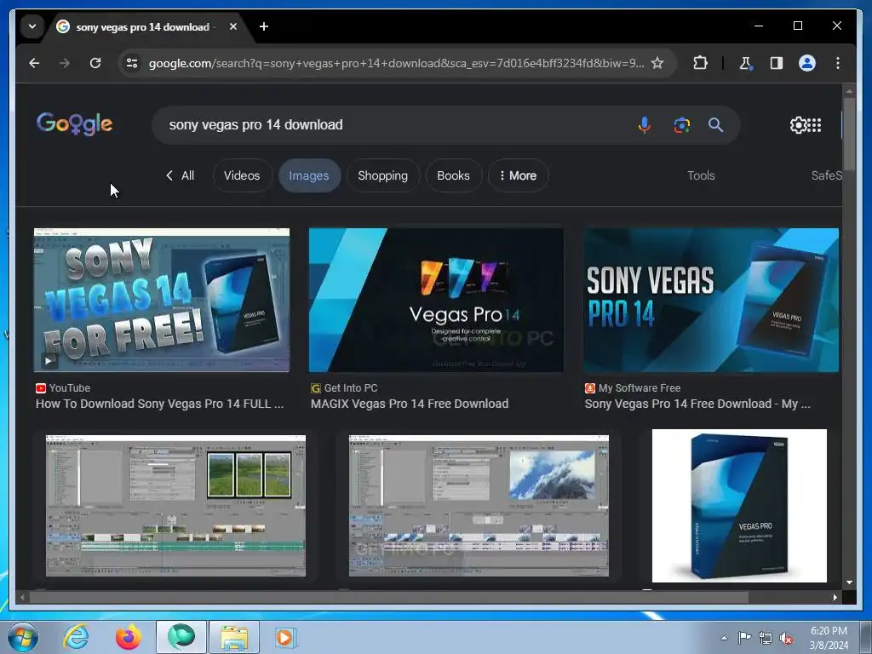Open the side panel icon

tap(777, 63)
